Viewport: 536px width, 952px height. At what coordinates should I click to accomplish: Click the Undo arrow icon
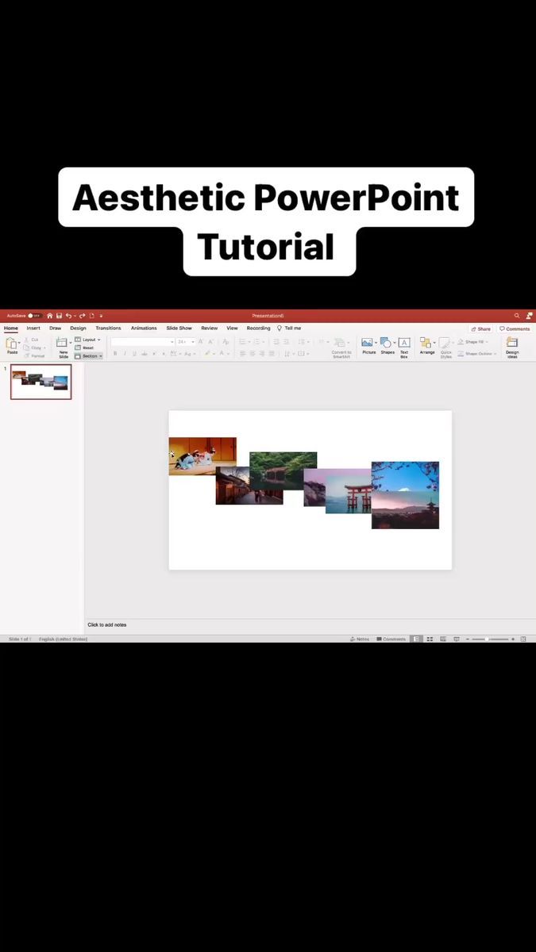pyautogui.click(x=68, y=316)
